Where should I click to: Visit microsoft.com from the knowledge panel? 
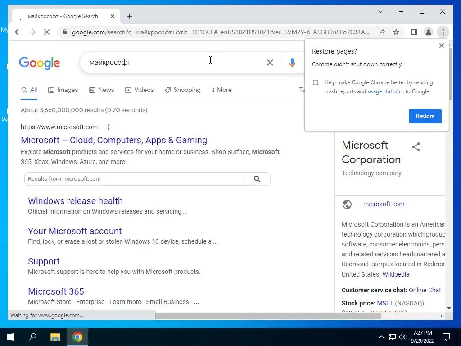pos(384,204)
